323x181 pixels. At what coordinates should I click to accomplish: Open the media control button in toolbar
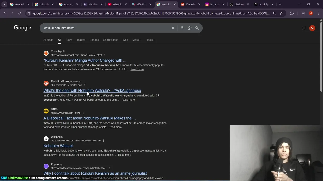pos(303,13)
